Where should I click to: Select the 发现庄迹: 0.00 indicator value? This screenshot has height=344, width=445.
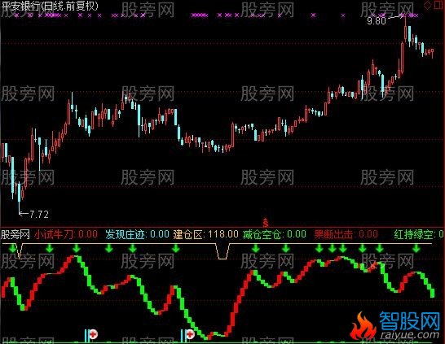tap(138, 234)
